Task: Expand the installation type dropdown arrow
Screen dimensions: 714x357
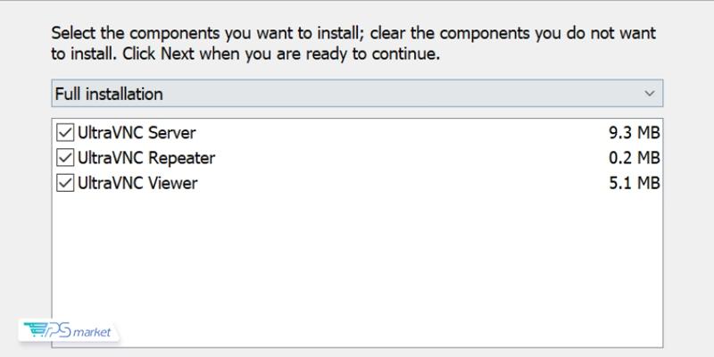Action: click(x=650, y=94)
